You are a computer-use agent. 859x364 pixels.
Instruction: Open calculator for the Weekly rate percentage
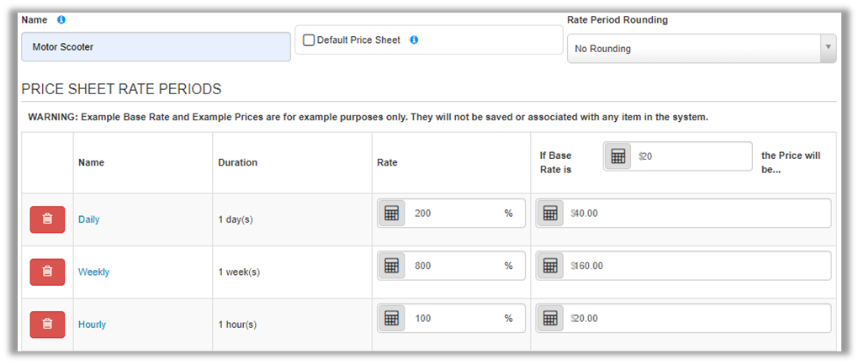coord(391,266)
